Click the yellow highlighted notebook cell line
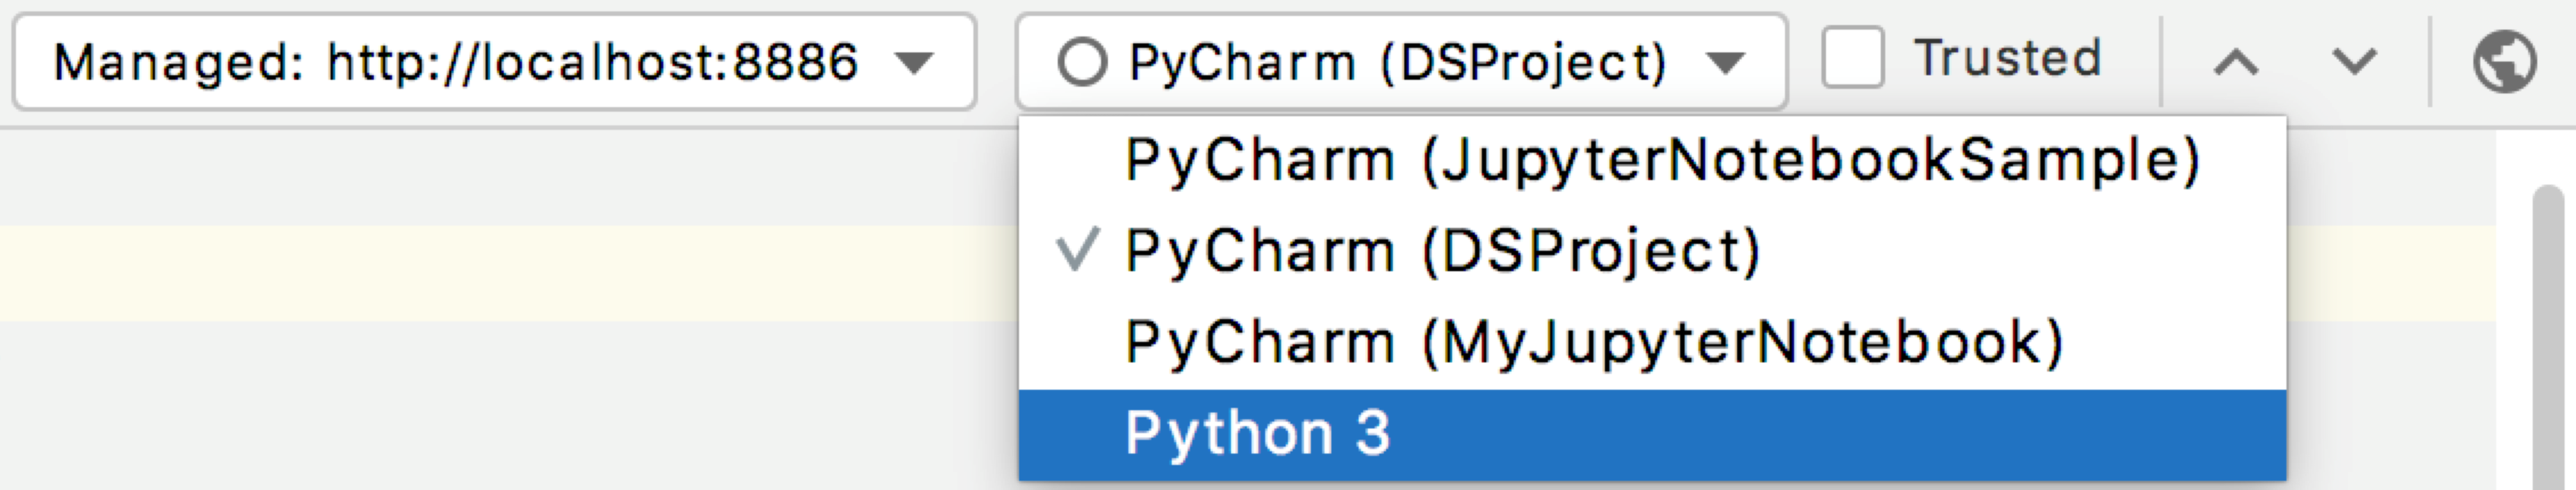Image resolution: width=2576 pixels, height=490 pixels. tap(500, 272)
